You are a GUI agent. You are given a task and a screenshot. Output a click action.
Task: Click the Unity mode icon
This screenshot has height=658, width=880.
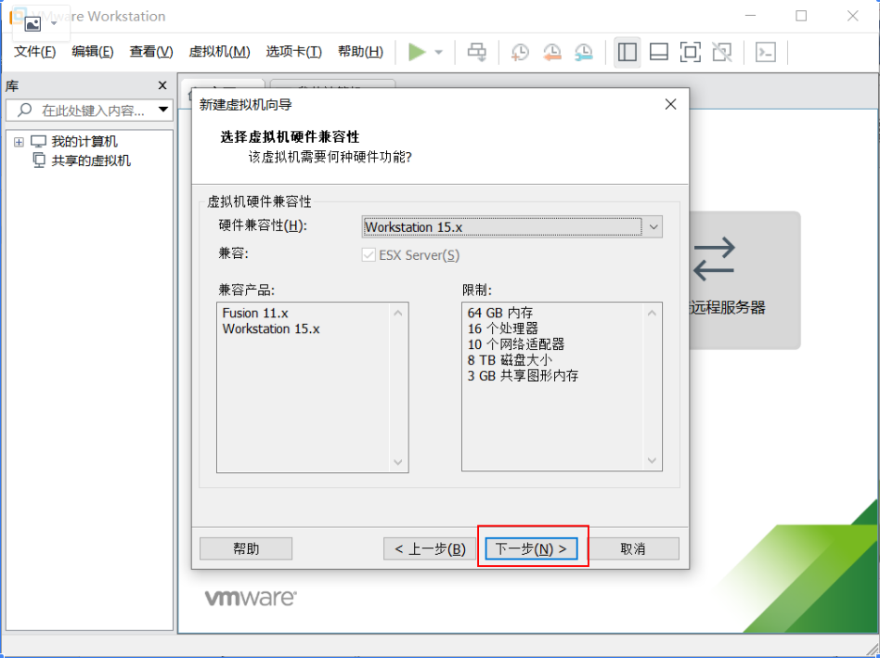click(x=722, y=52)
